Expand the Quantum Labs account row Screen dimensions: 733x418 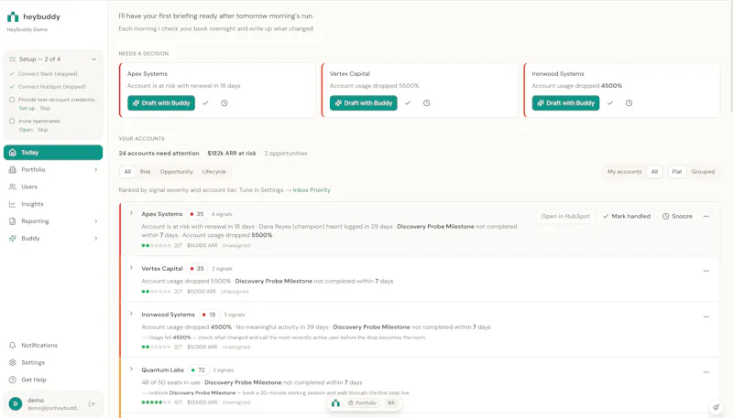(x=131, y=369)
